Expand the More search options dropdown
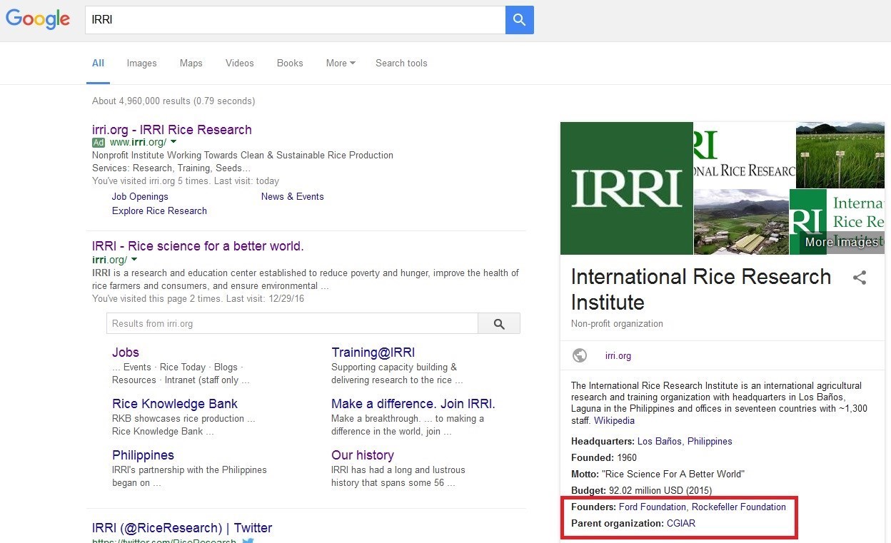This screenshot has height=543, width=891. tap(341, 63)
